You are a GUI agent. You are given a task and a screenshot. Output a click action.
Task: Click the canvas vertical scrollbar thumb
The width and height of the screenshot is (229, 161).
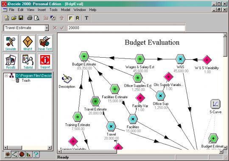(225, 47)
